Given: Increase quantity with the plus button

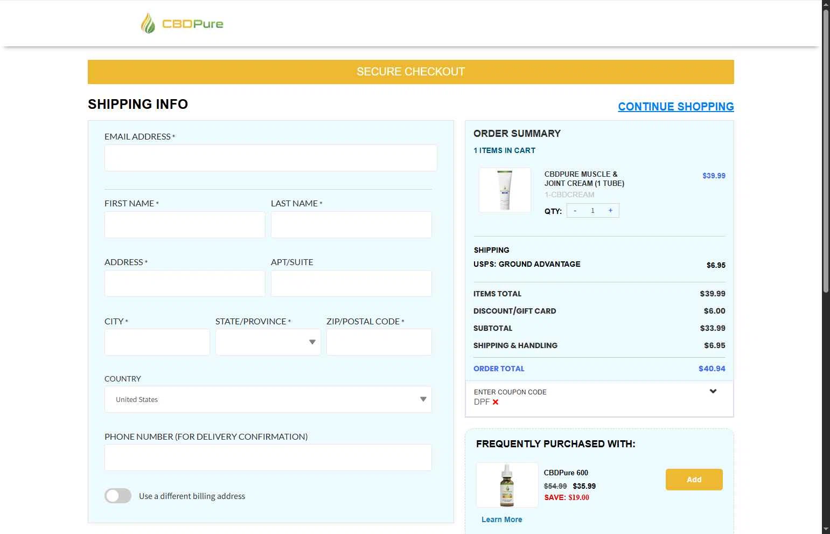Looking at the screenshot, I should pos(610,211).
